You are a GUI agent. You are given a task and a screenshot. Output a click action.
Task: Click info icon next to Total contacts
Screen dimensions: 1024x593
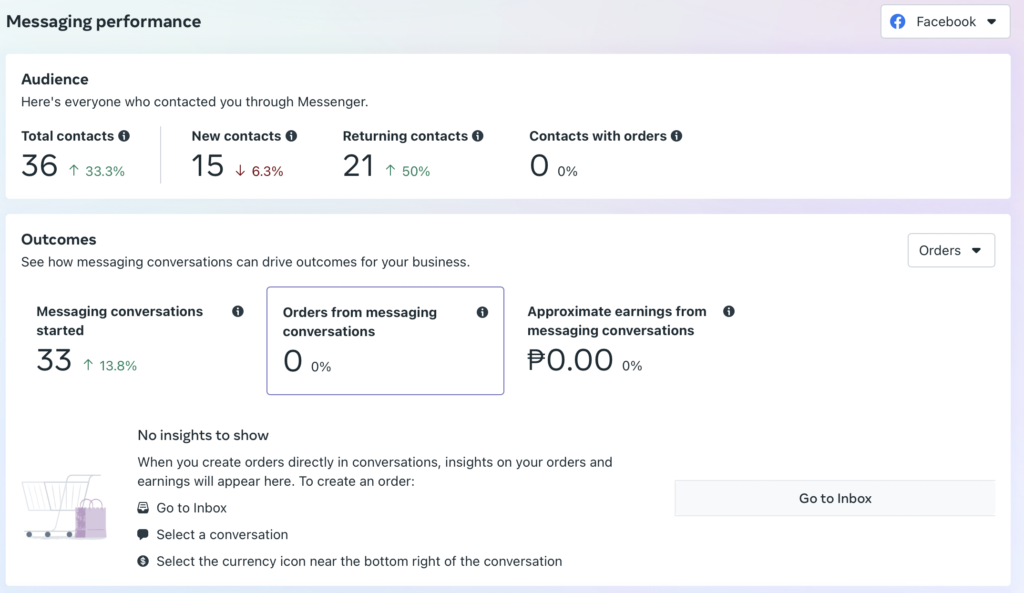pos(124,136)
